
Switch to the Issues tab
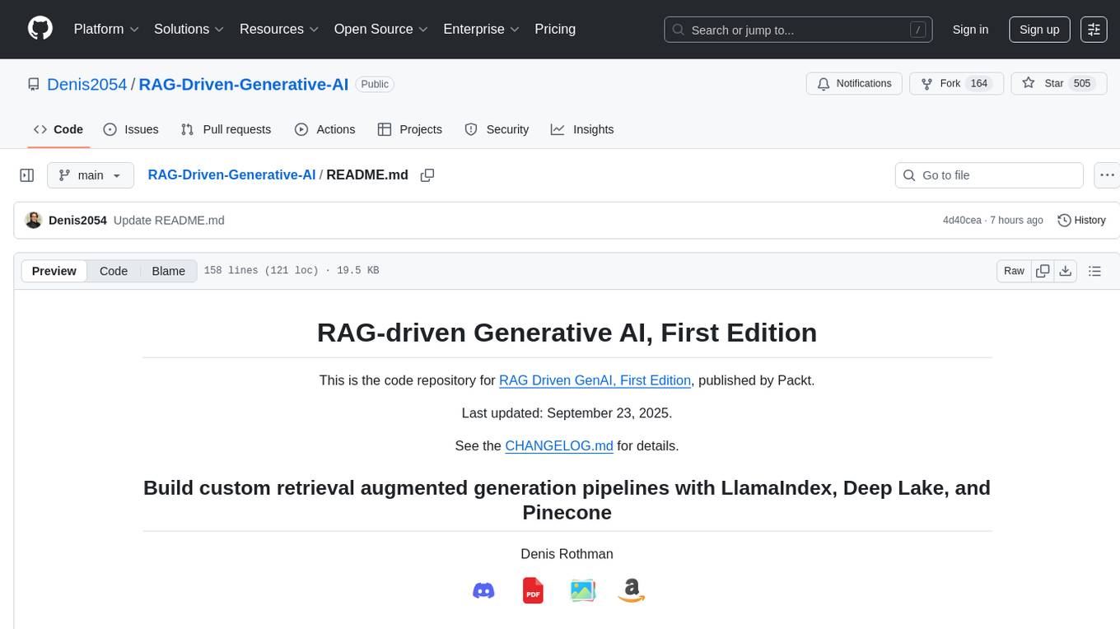(131, 129)
